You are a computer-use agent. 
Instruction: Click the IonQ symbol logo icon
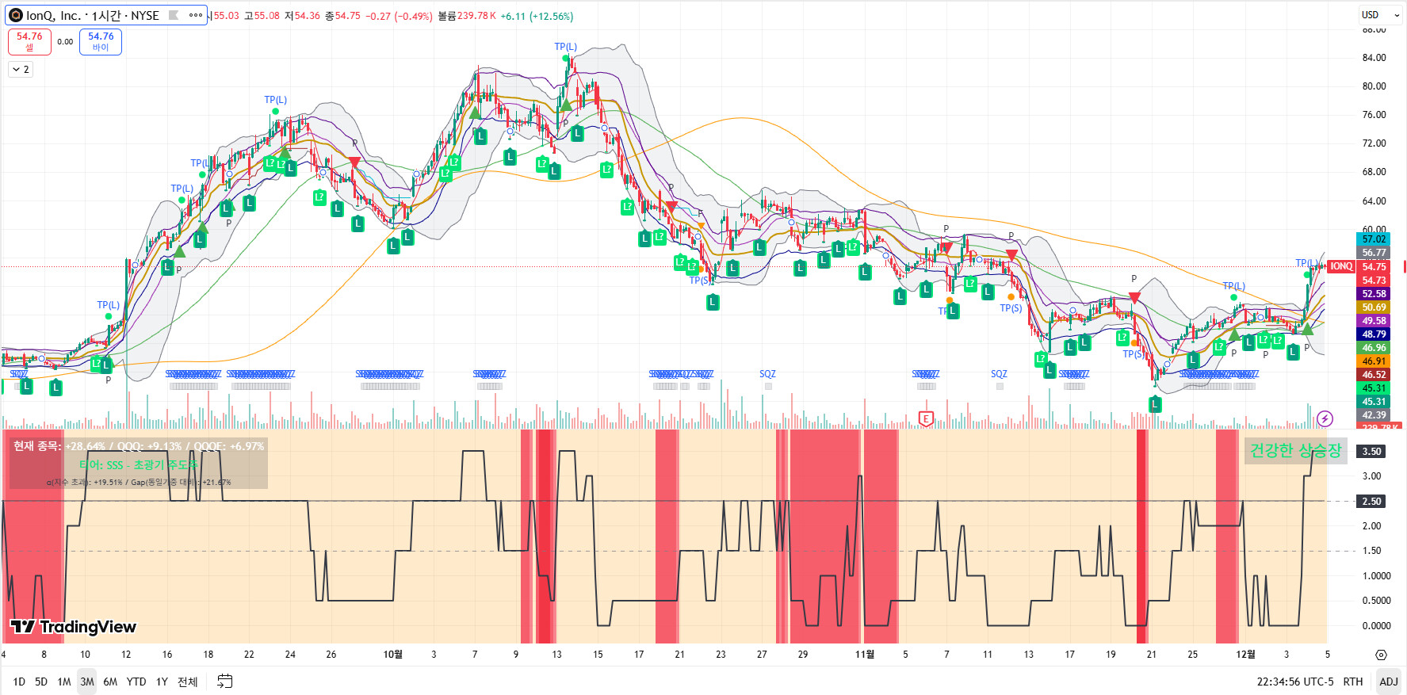click(x=15, y=15)
